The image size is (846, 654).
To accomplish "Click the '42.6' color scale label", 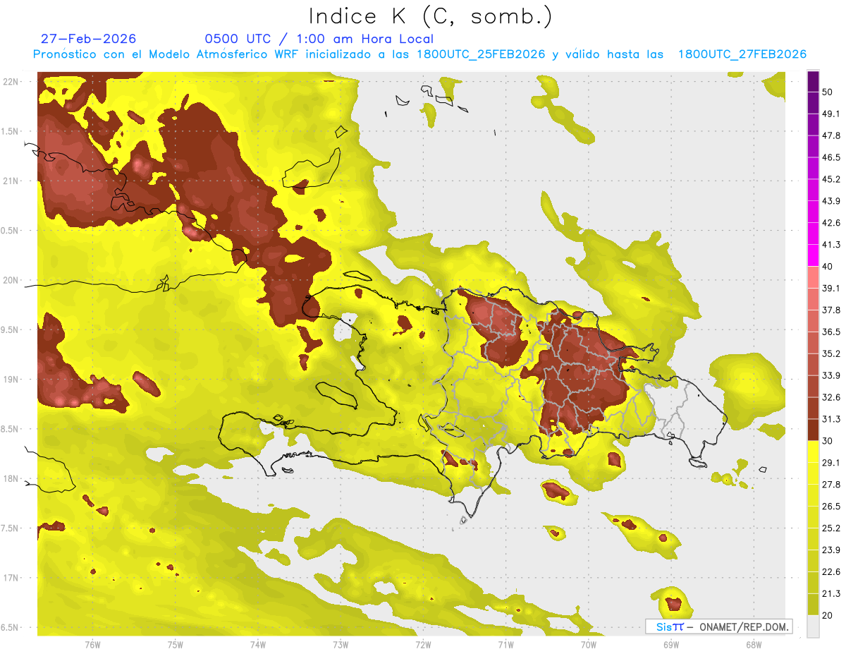I will click(x=831, y=223).
